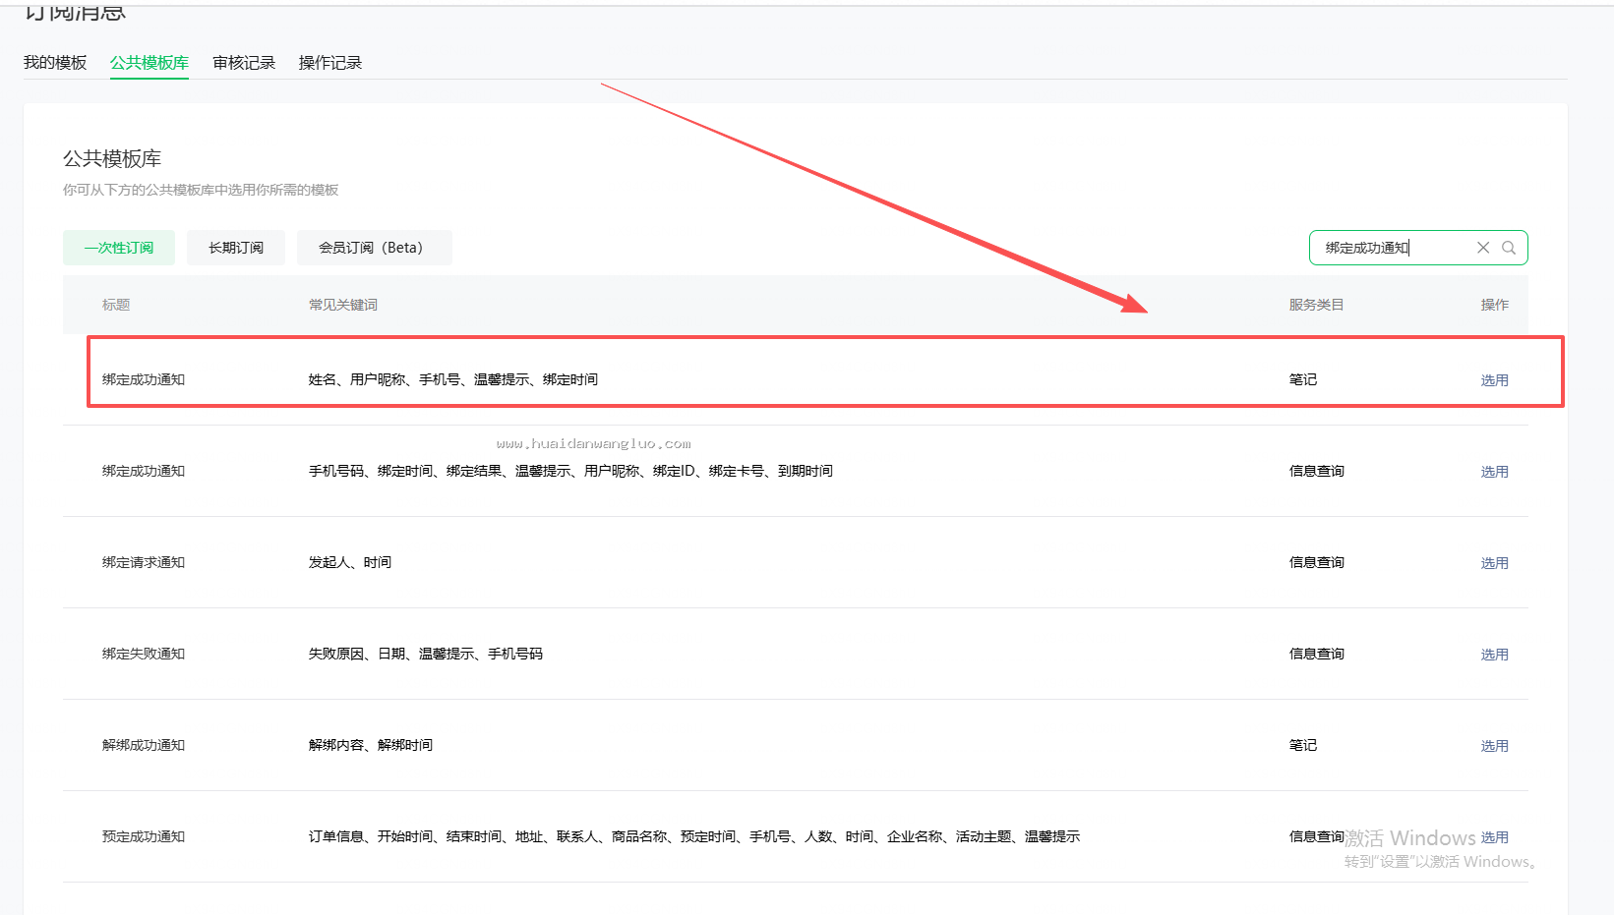Click the 常见关键词 column header

click(x=343, y=305)
